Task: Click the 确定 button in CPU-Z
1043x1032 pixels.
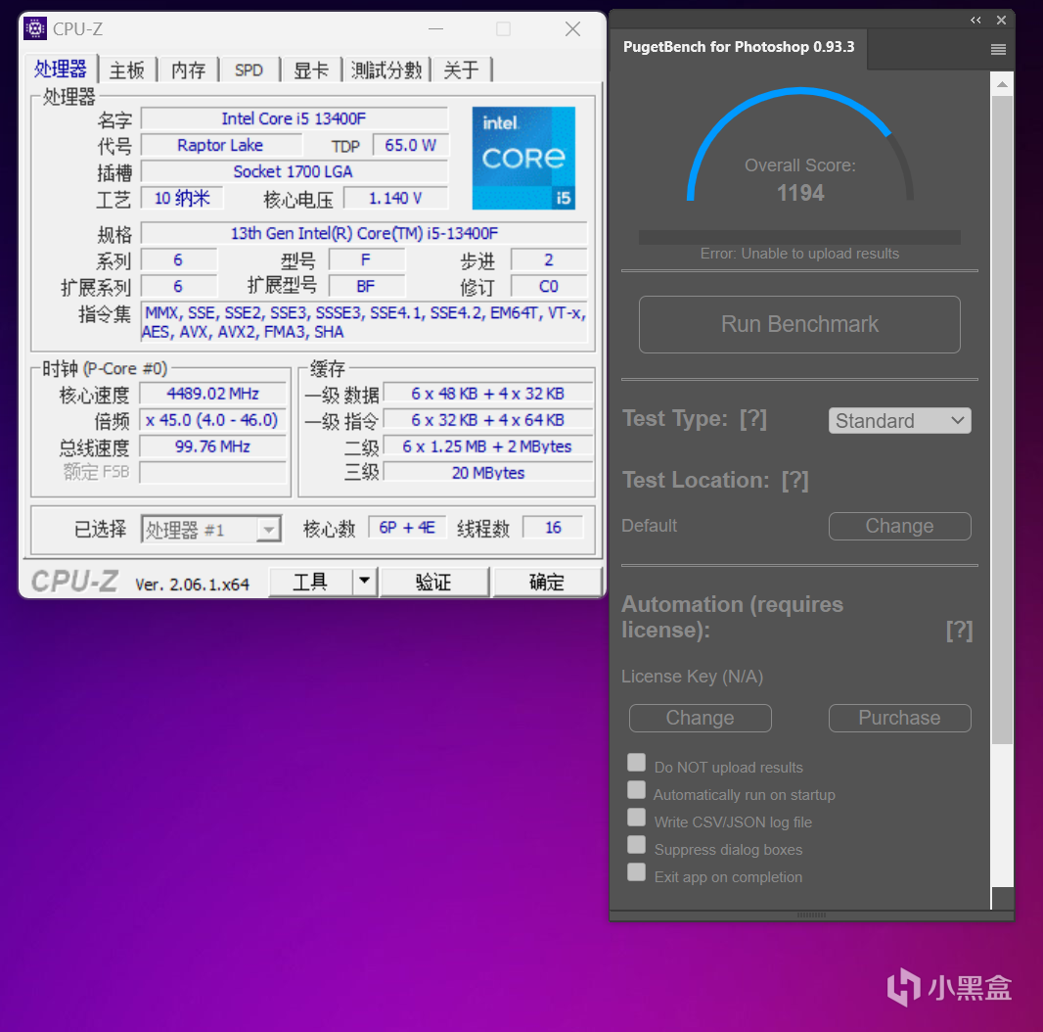Action: point(547,582)
